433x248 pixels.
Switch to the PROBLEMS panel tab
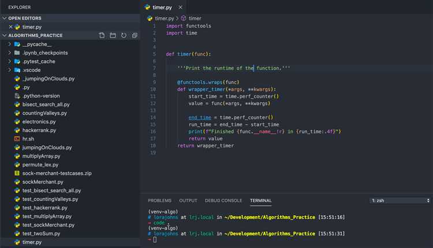[x=159, y=201]
